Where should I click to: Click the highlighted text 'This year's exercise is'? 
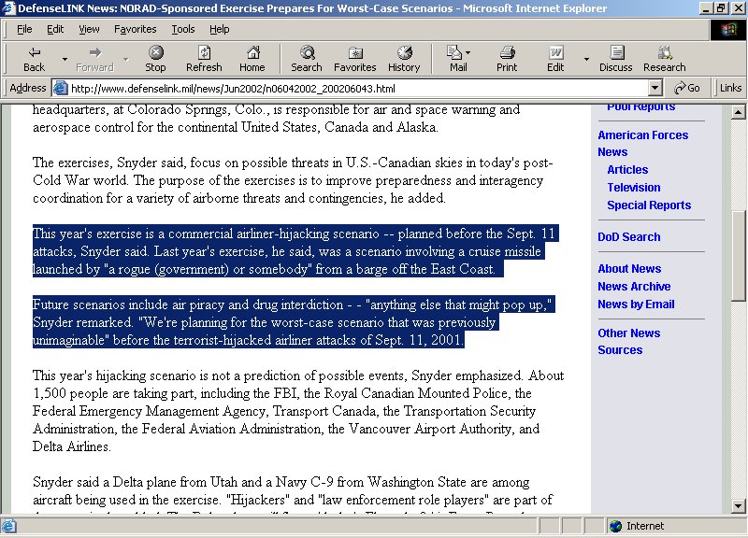point(93,234)
